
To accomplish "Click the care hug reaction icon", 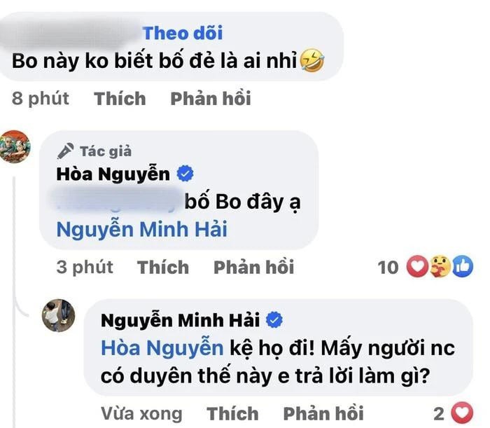I will (x=440, y=267).
